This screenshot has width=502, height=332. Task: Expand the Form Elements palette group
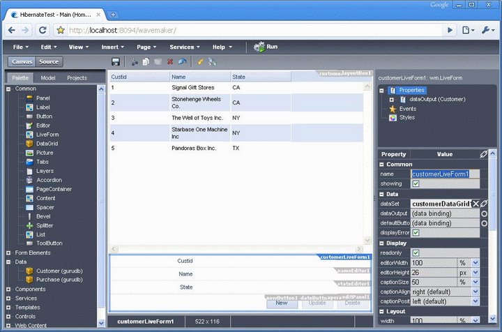pyautogui.click(x=8, y=252)
